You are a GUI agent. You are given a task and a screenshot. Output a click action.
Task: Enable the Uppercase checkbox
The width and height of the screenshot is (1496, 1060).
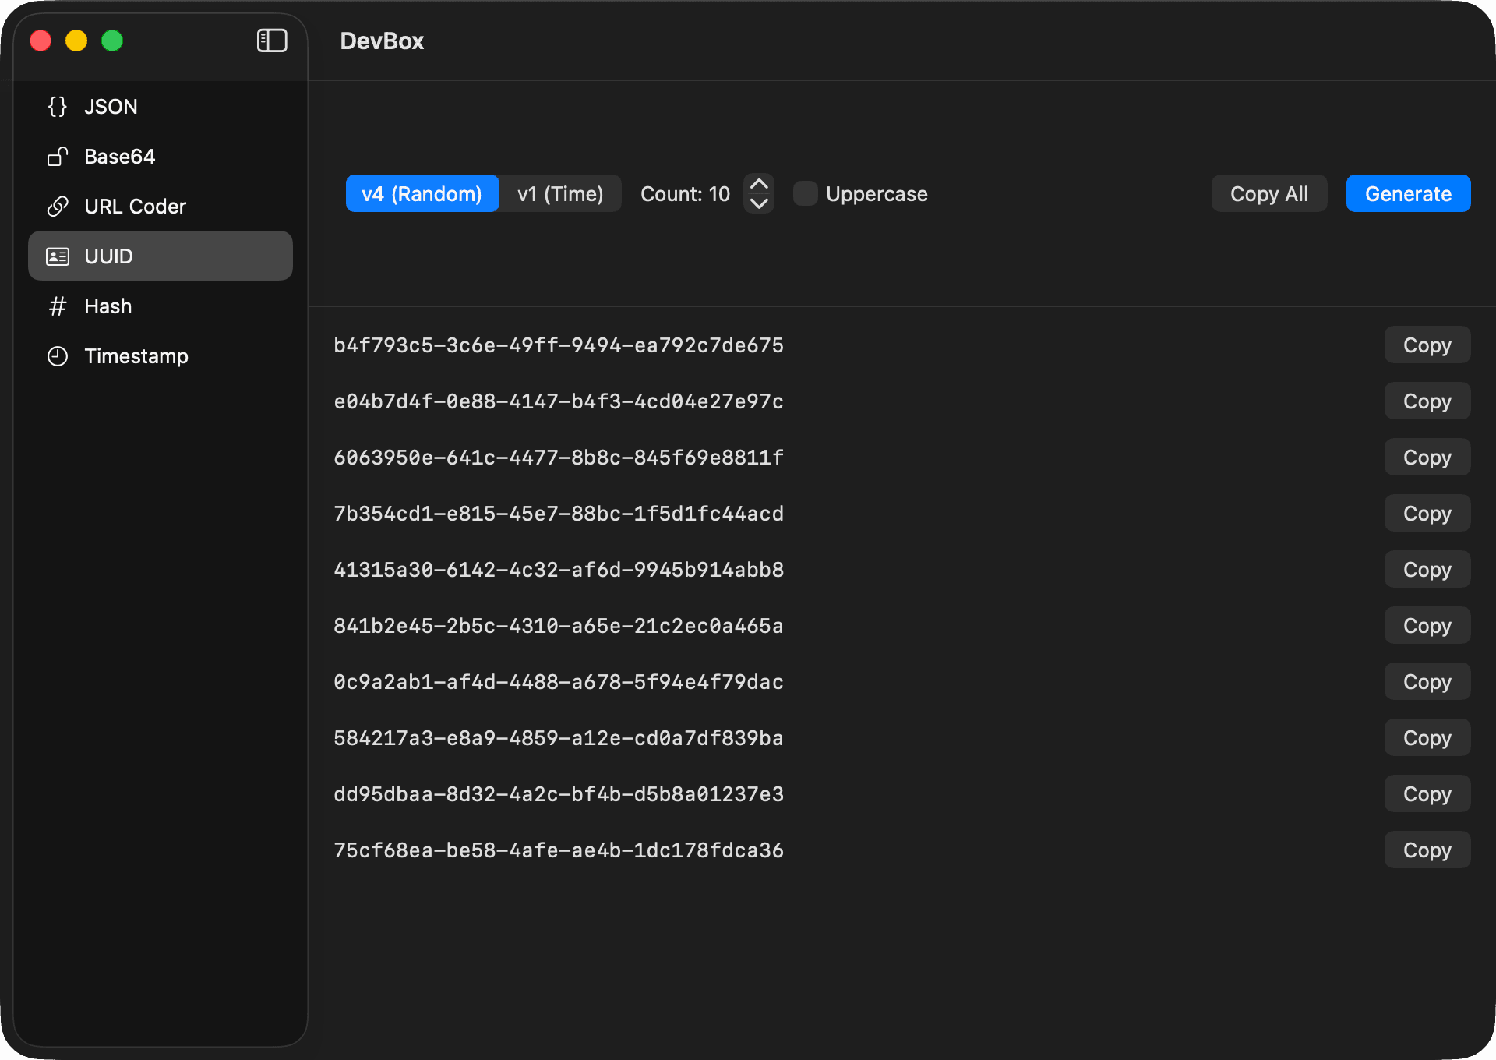click(806, 193)
